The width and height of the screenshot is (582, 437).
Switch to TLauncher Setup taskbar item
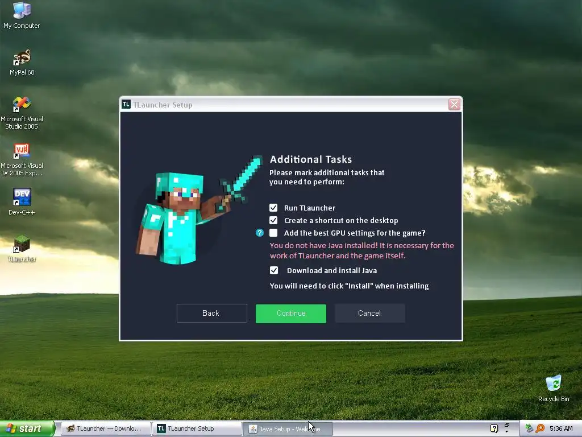click(197, 429)
